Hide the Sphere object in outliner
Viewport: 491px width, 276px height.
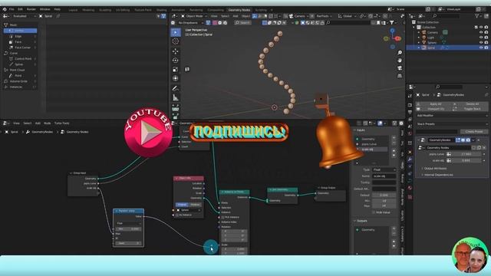coord(481,42)
